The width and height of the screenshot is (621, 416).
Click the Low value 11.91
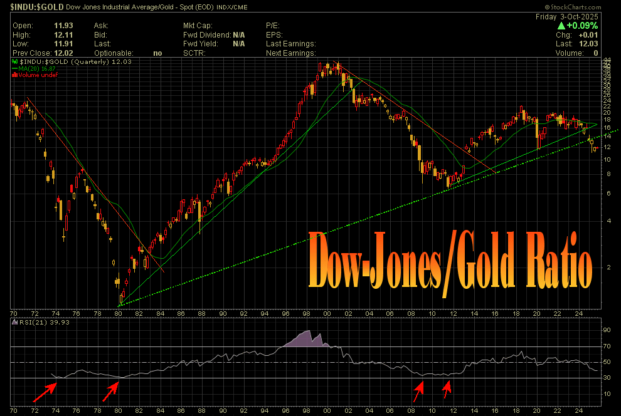pyautogui.click(x=63, y=44)
